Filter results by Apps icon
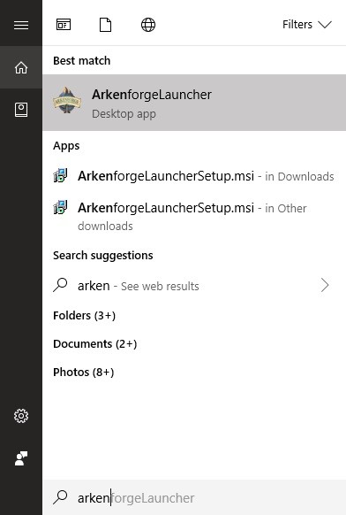This screenshot has width=346, height=515. coord(64,25)
